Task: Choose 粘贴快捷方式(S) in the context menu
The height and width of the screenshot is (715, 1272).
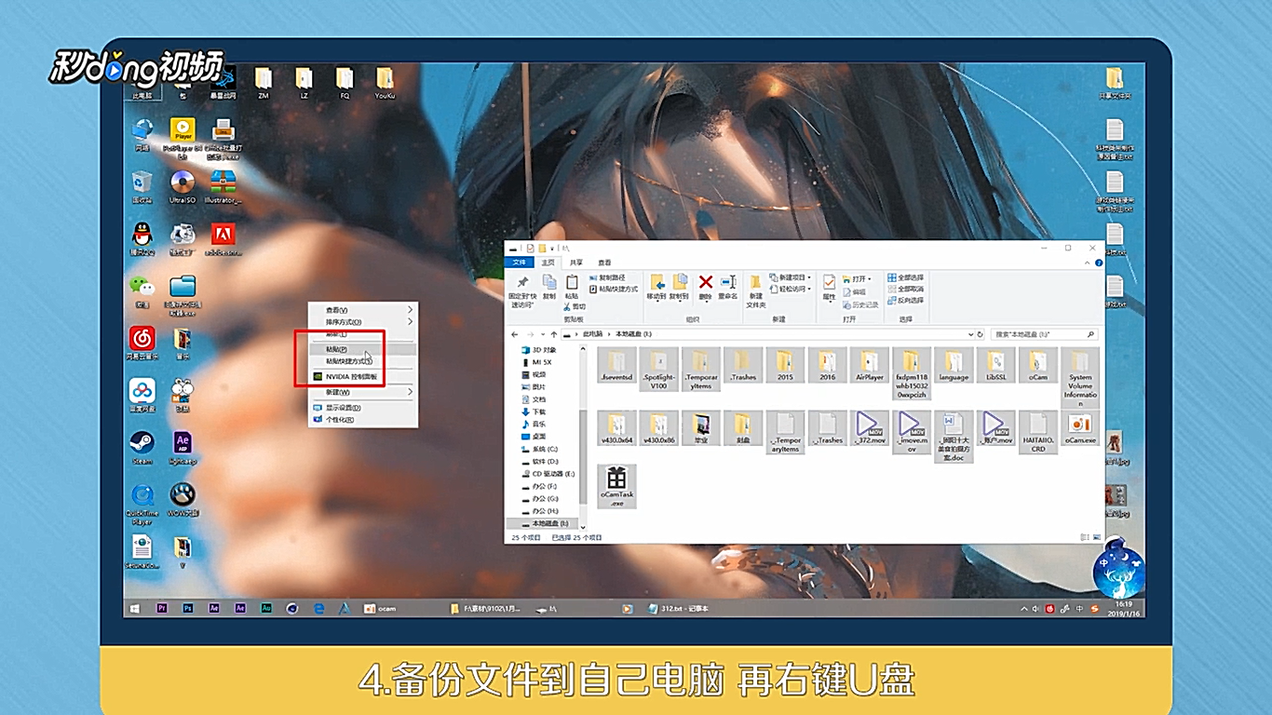Action: click(x=363, y=360)
